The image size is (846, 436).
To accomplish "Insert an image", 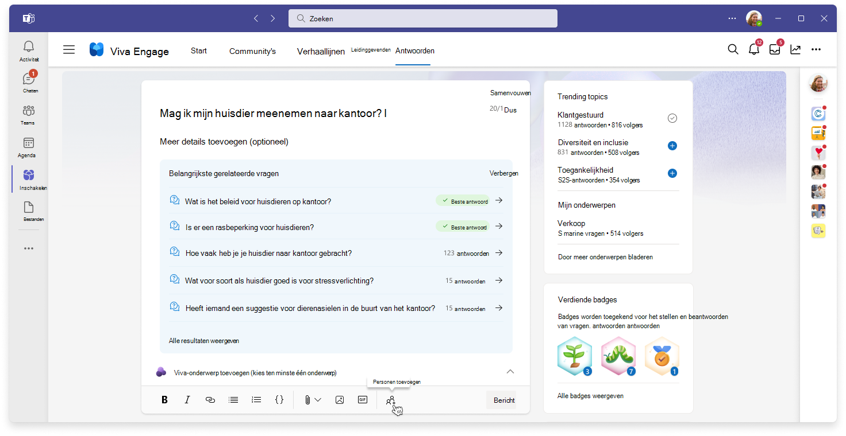I will 340,400.
